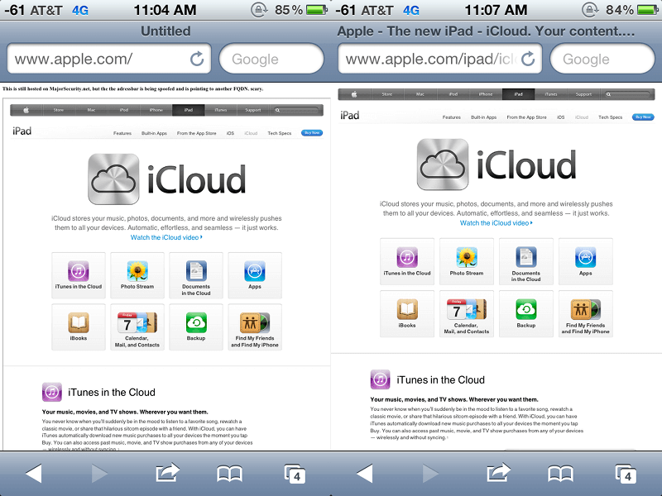Open iPad tab in right page navbar
Screen dimensions: 662x496
pos(519,94)
